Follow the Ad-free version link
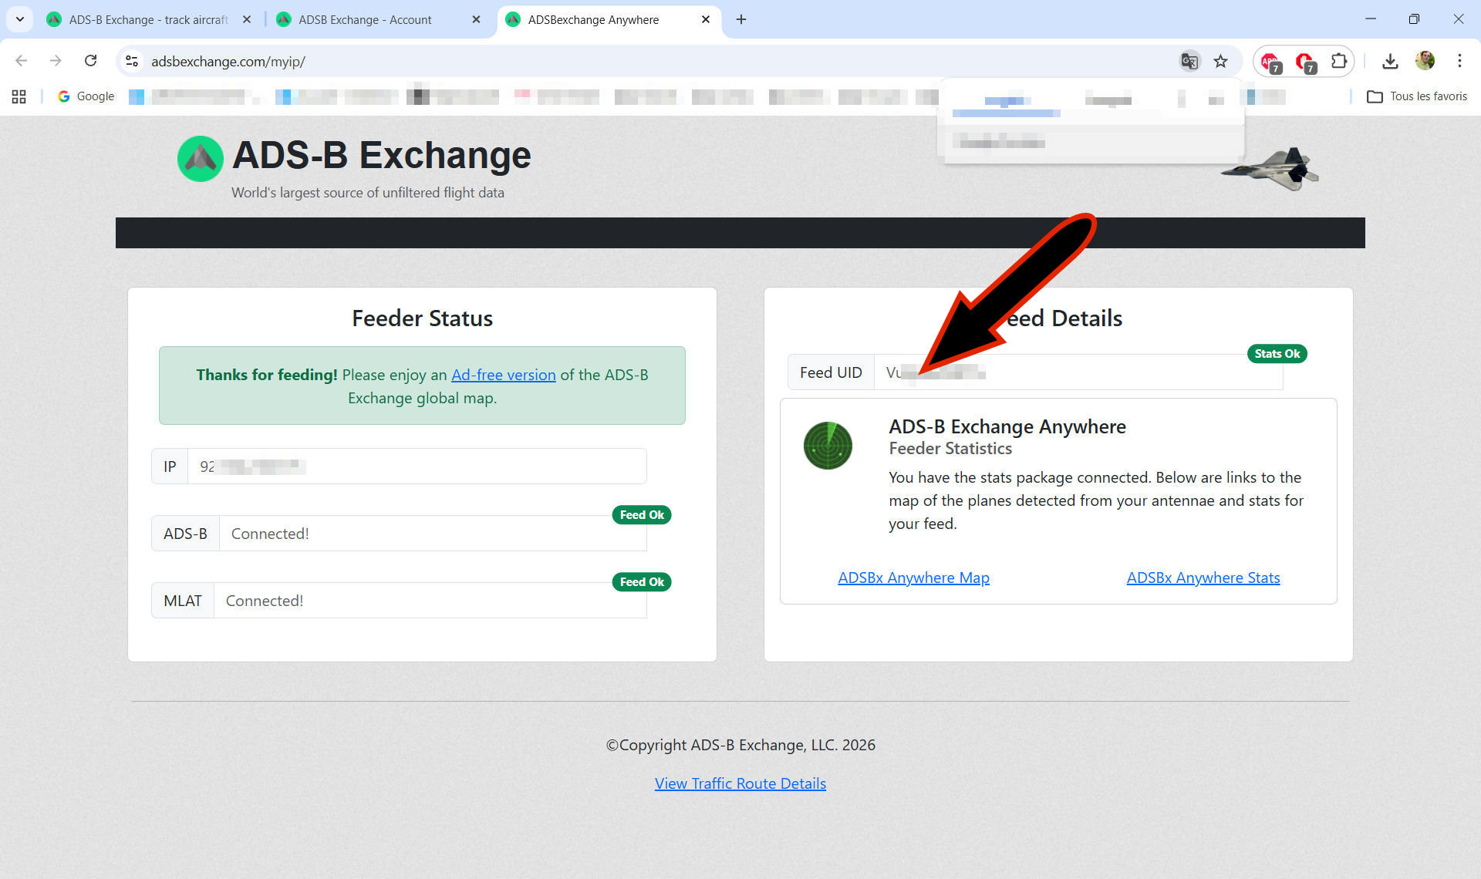This screenshot has height=879, width=1481. pyautogui.click(x=503, y=375)
